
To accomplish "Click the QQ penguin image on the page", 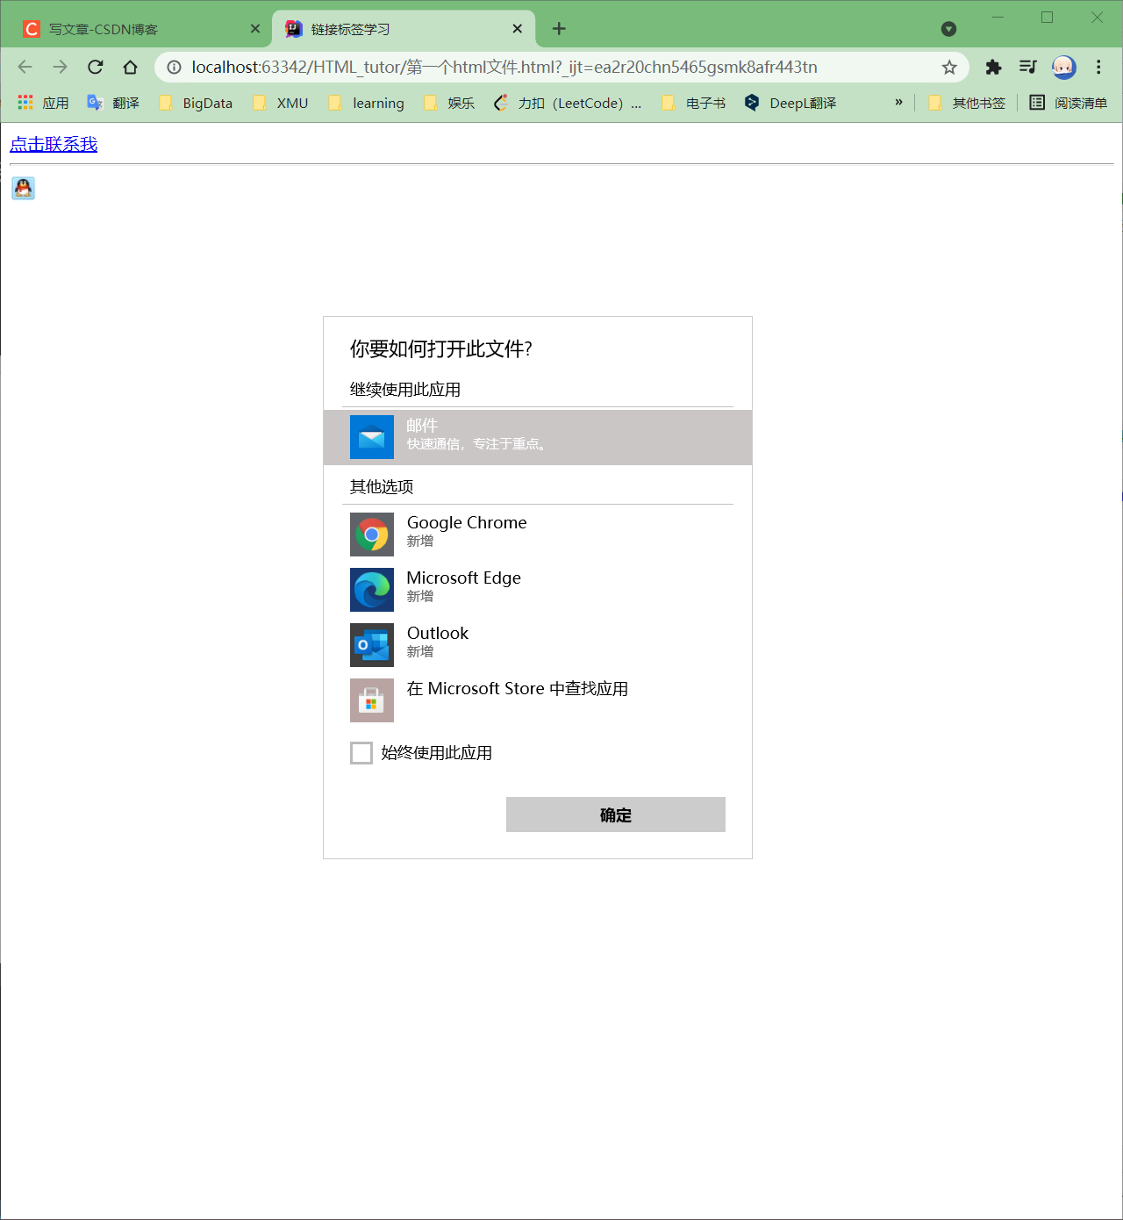I will click(x=23, y=188).
